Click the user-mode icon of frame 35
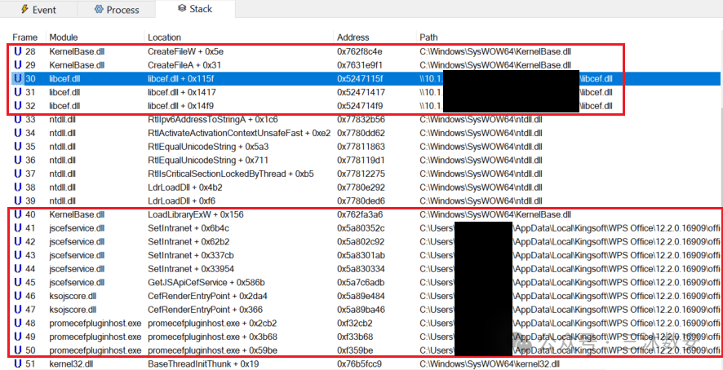723x370 pixels. [x=18, y=147]
